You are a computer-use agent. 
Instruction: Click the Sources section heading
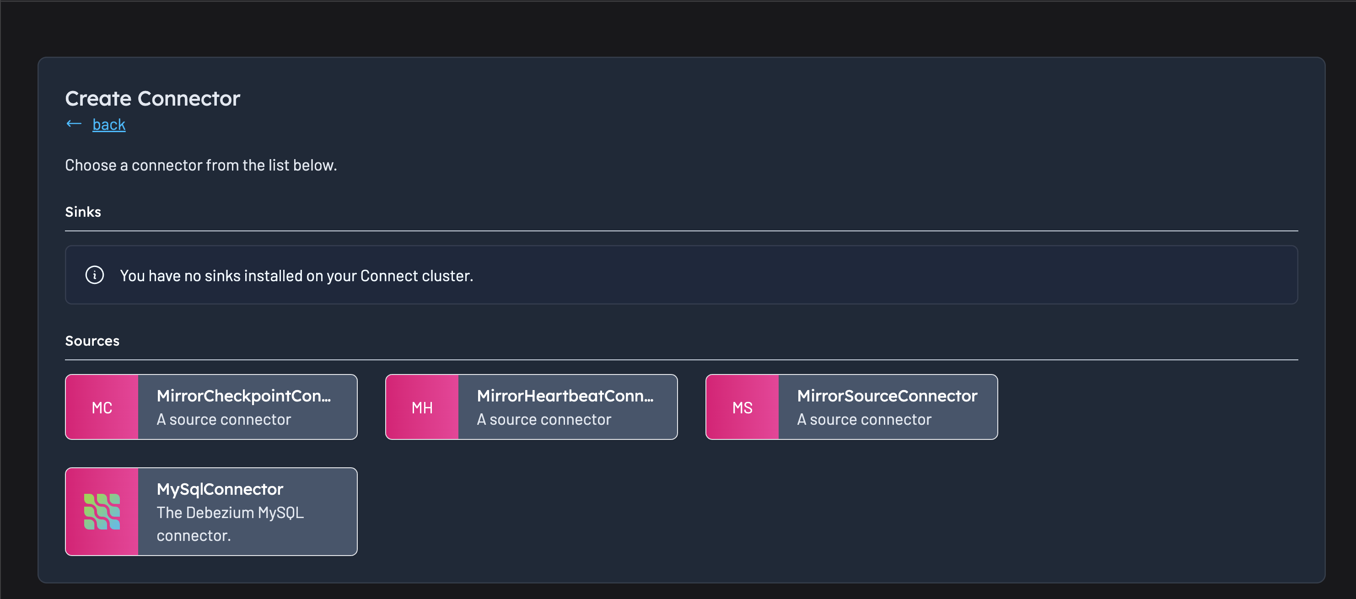click(93, 340)
